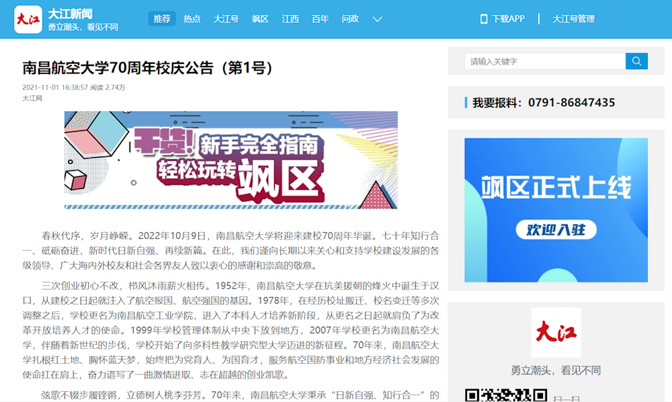This screenshot has height=402, width=672.
Task: Click the blue search magnifier button
Action: pyautogui.click(x=636, y=61)
